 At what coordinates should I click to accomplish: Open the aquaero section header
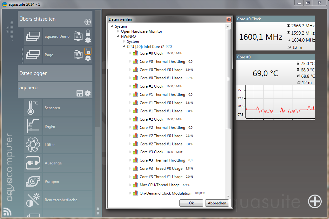tap(55, 90)
